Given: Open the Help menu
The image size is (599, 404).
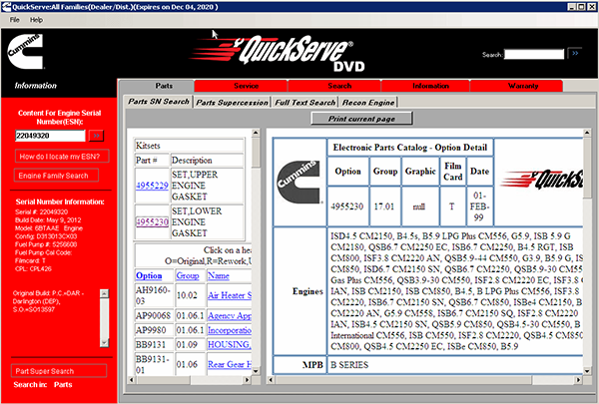Looking at the screenshot, I should (x=36, y=20).
